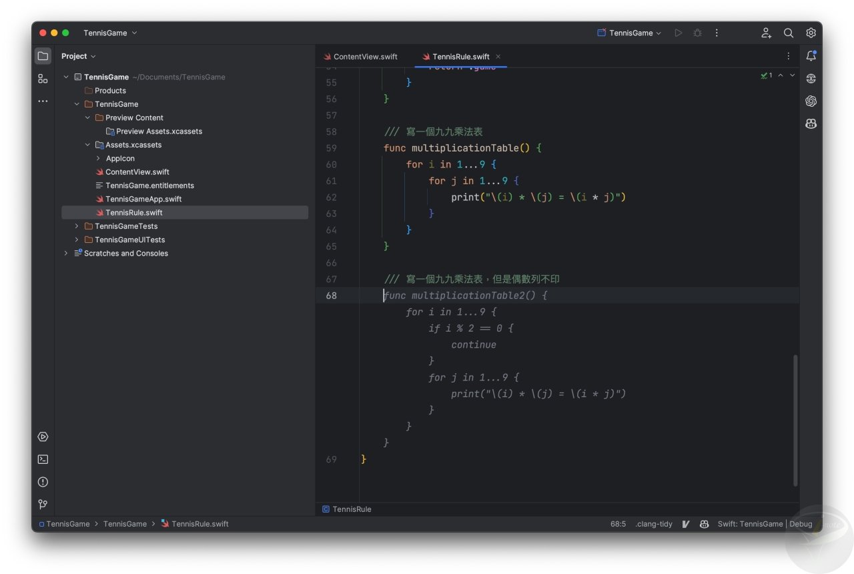Show the Problems tool window

(x=42, y=481)
